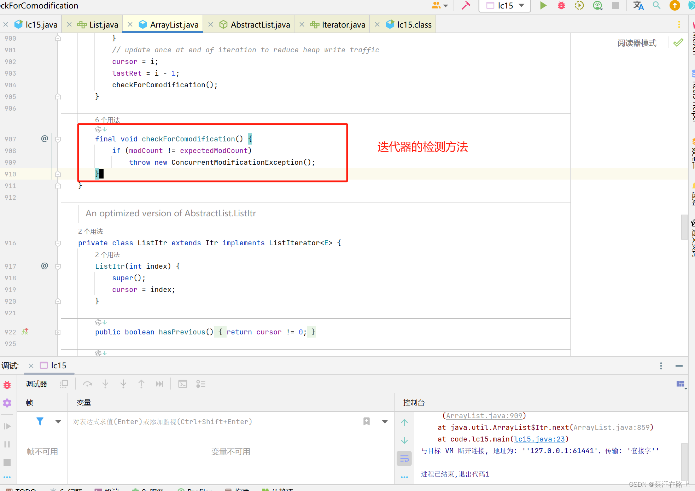695x491 pixels.
Task: Select the 调试器 debugger tab
Action: pyautogui.click(x=36, y=384)
